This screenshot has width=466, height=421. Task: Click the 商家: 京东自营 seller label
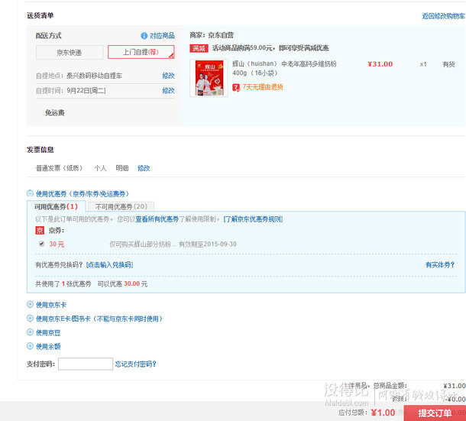(212, 35)
